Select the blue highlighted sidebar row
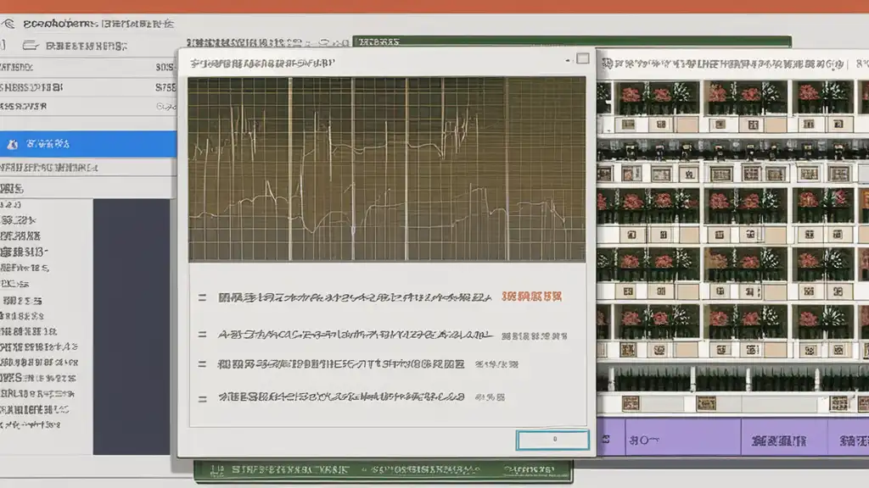 click(x=88, y=144)
